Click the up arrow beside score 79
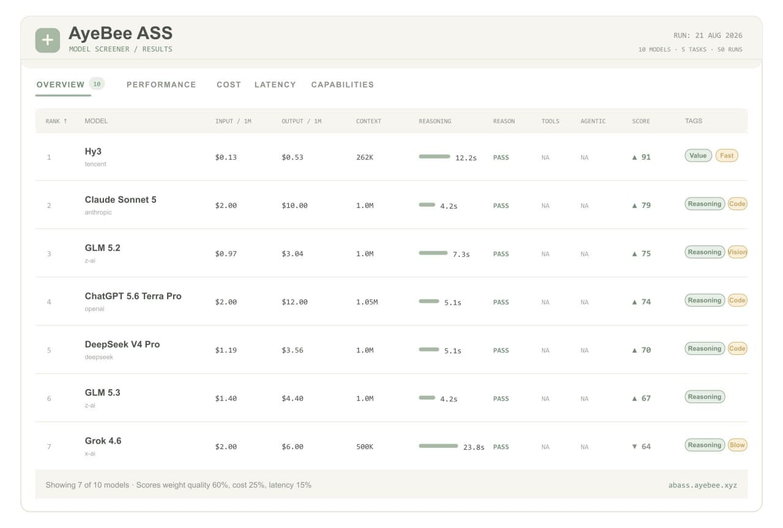Screen dimensions: 783x528 635,206
